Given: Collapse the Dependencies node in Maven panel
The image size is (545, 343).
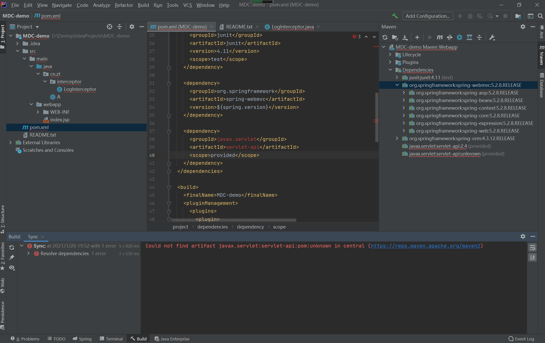Looking at the screenshot, I should point(390,70).
